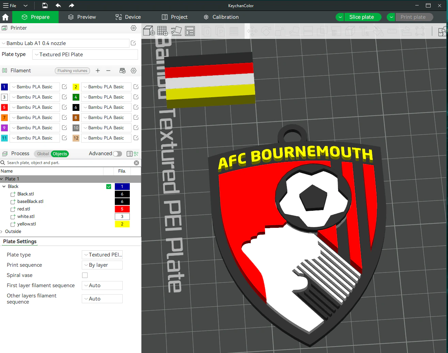
Task: Edit filament 8 preset icon
Action: (136, 117)
